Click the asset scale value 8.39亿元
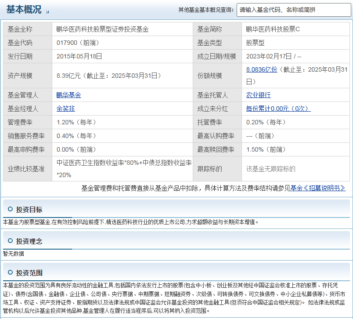The width and height of the screenshot is (353, 319). click(x=68, y=76)
